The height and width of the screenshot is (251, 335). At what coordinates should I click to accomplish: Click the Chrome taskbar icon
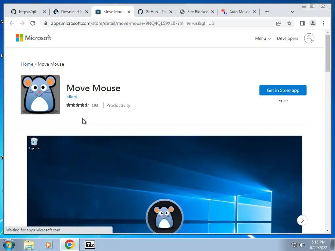pyautogui.click(x=69, y=244)
